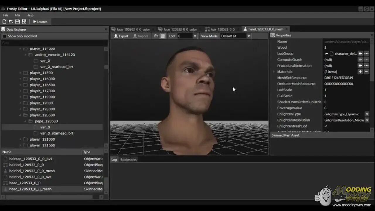Click the MeshSetResource value 0861F124FED30349

pyautogui.click(x=338, y=78)
